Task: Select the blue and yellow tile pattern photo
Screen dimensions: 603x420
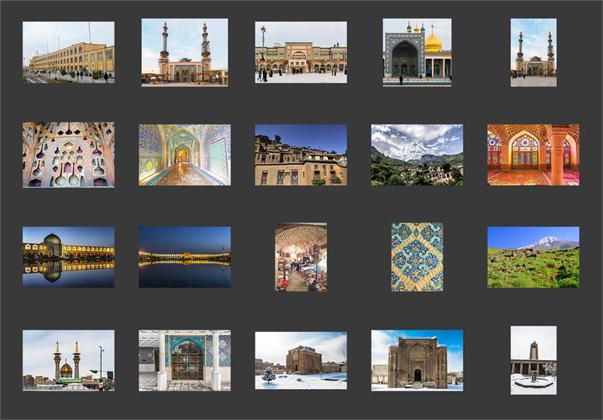Action: pos(418,257)
